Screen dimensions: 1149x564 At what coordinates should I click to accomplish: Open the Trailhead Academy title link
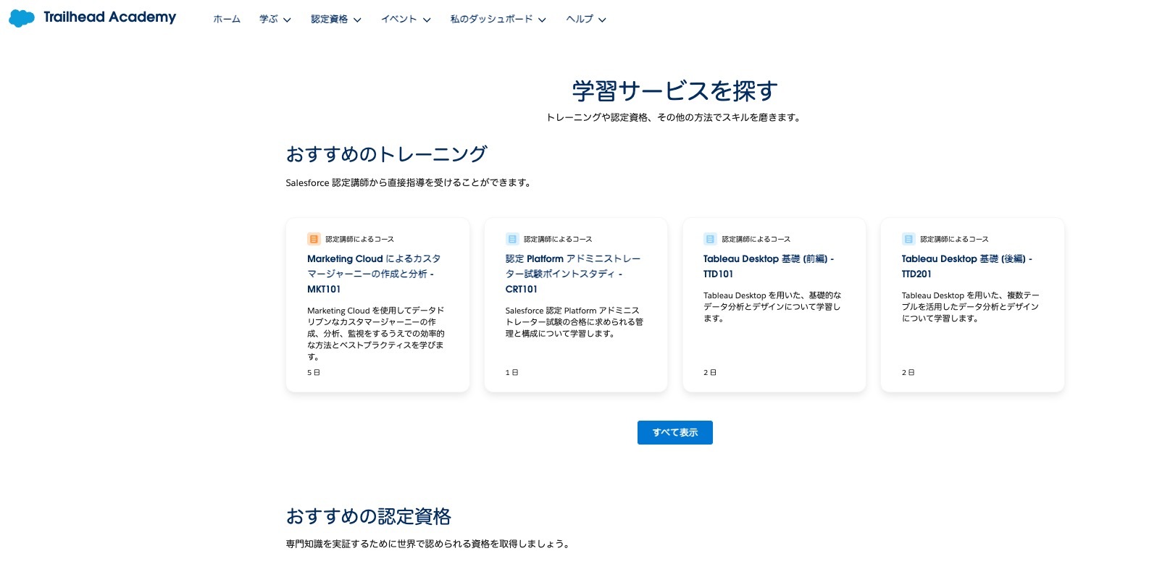[x=109, y=17]
